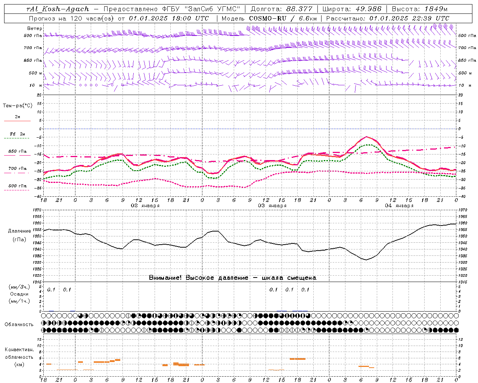Click the warning "Внимание! Высокое давление — шкала смещена"
This screenshot has width=478, height=383.
pyautogui.click(x=233, y=278)
